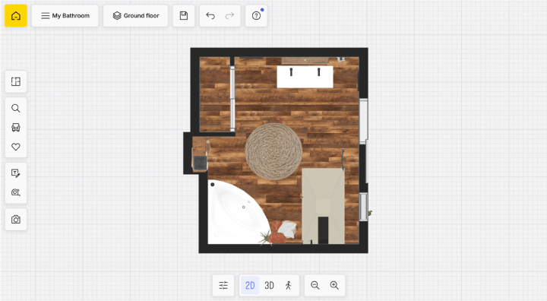Open the My Bathroom project menu
Image resolution: width=547 pixels, height=301 pixels.
(65, 16)
